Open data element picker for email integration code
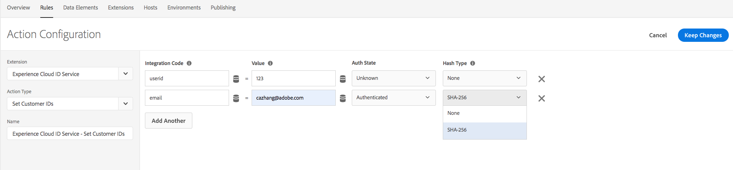This screenshot has height=170, width=733. (x=236, y=98)
